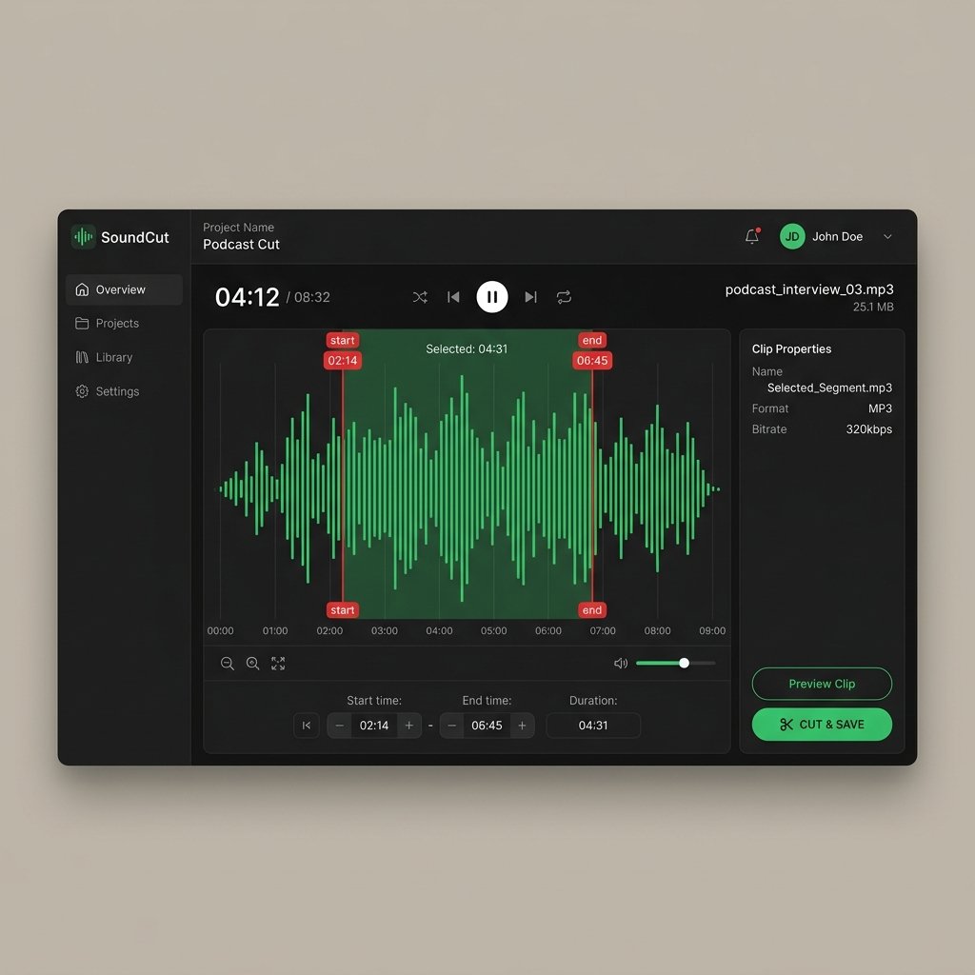Click the 04:31 duration field
975x975 pixels.
593,726
